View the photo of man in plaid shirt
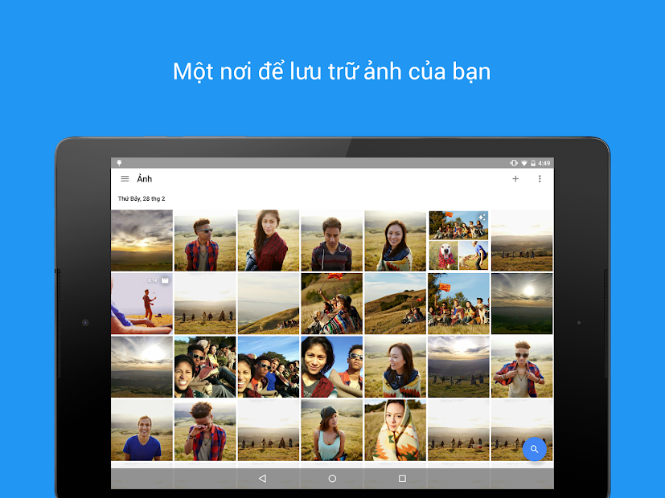This screenshot has height=498, width=665. (204, 240)
